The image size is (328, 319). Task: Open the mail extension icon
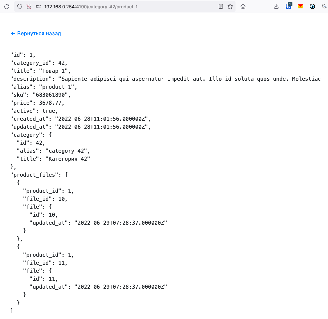coord(300,6)
